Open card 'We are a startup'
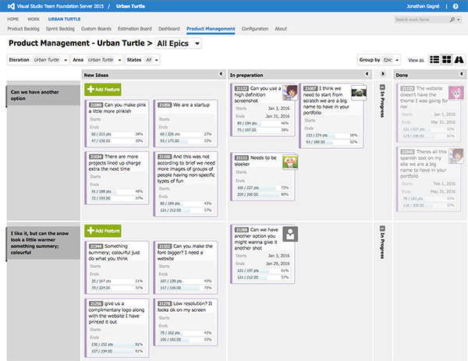Image resolution: width=468 pixels, height=361 pixels. tap(186, 123)
